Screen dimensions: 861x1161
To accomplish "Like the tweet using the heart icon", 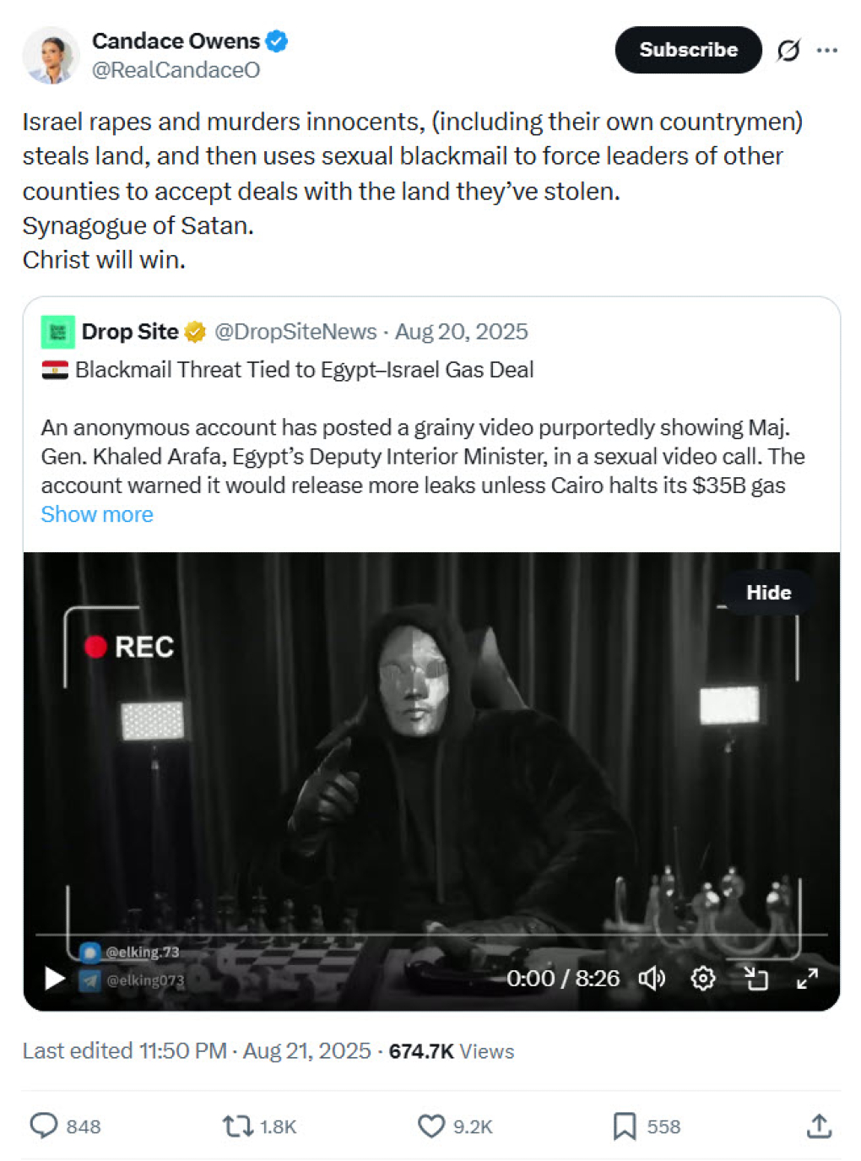I will pos(432,1126).
